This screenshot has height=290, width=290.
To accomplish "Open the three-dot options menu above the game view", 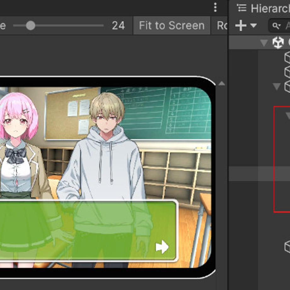I will (215, 7).
